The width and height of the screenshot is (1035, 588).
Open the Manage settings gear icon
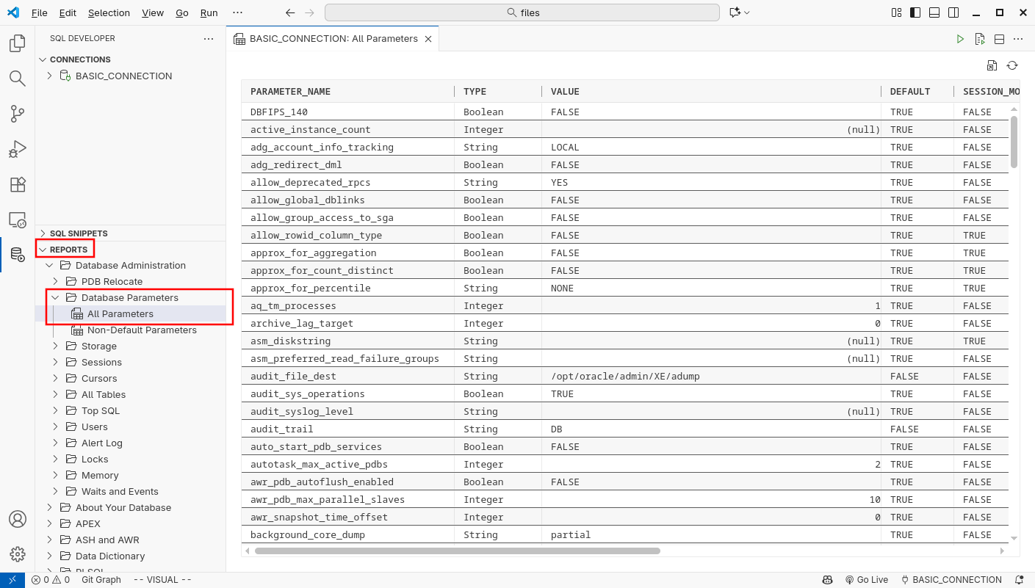pyautogui.click(x=17, y=554)
